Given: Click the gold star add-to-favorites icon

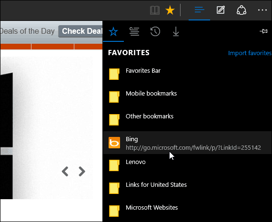Looking at the screenshot, I should click(x=170, y=10).
